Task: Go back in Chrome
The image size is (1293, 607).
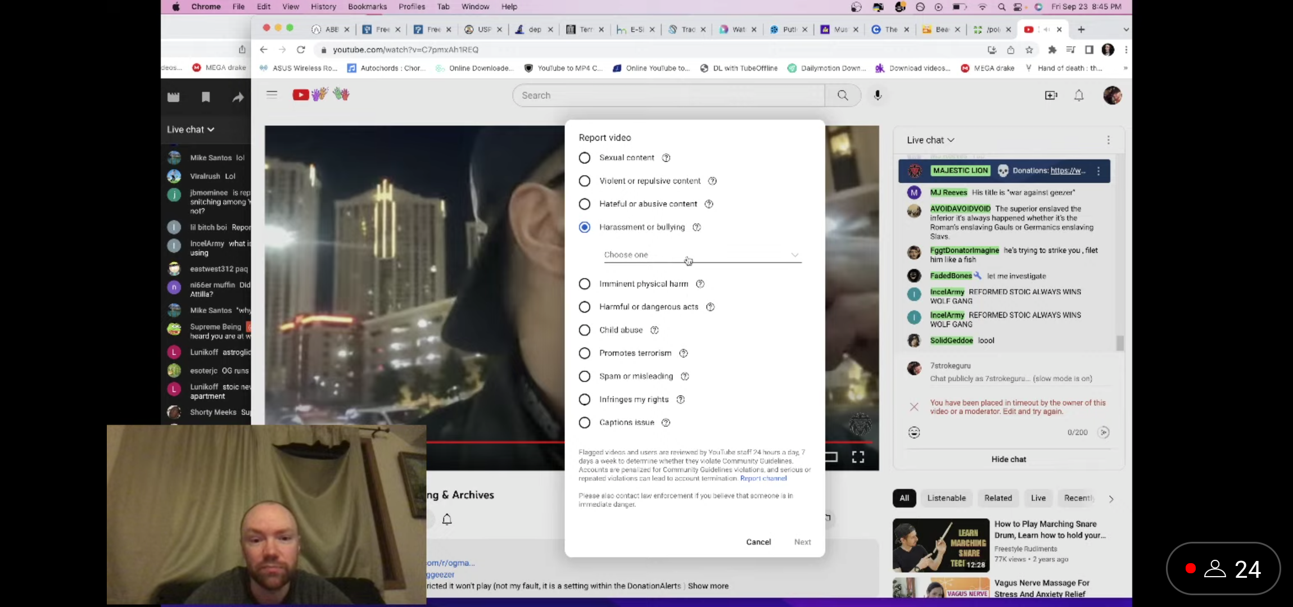Action: click(264, 49)
